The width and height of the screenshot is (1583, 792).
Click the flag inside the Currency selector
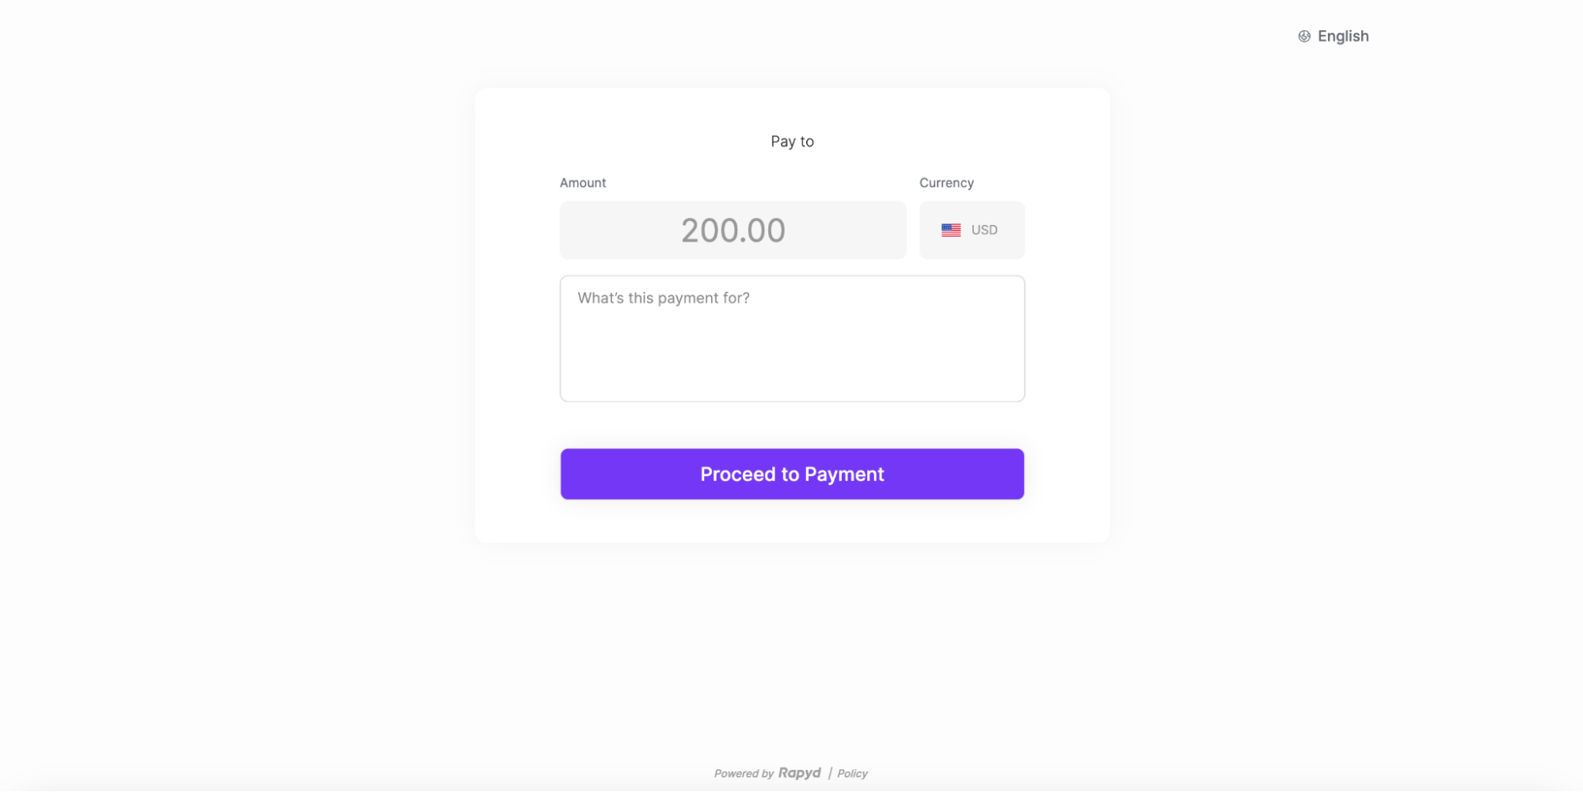(x=950, y=230)
